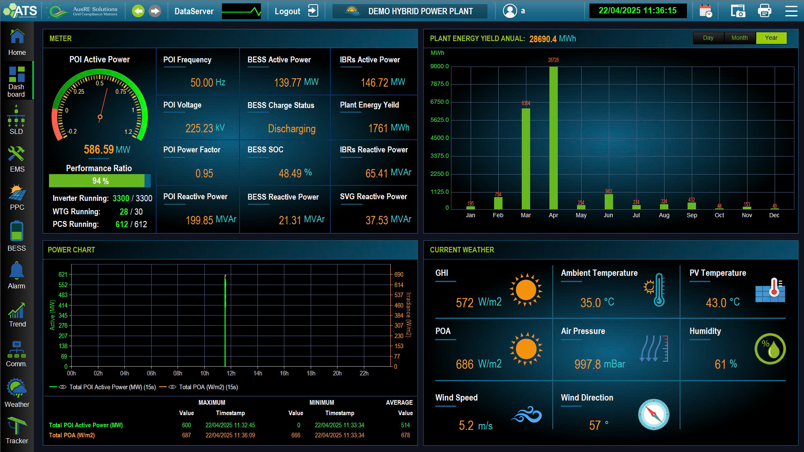Click the humidity droplet icon
This screenshot has height=452, width=804.
770,349
